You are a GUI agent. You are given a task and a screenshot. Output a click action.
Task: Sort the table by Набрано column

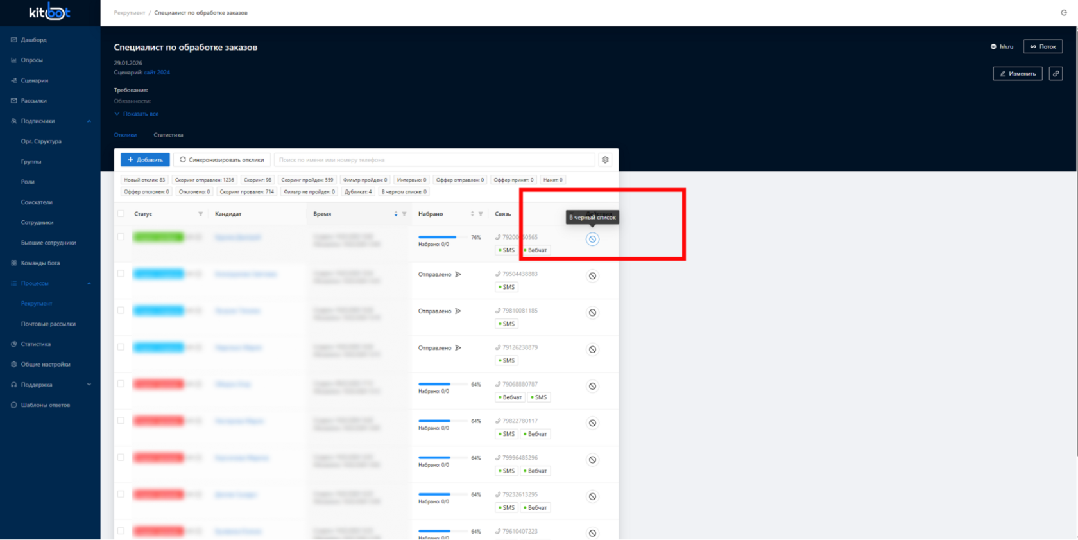coord(472,214)
